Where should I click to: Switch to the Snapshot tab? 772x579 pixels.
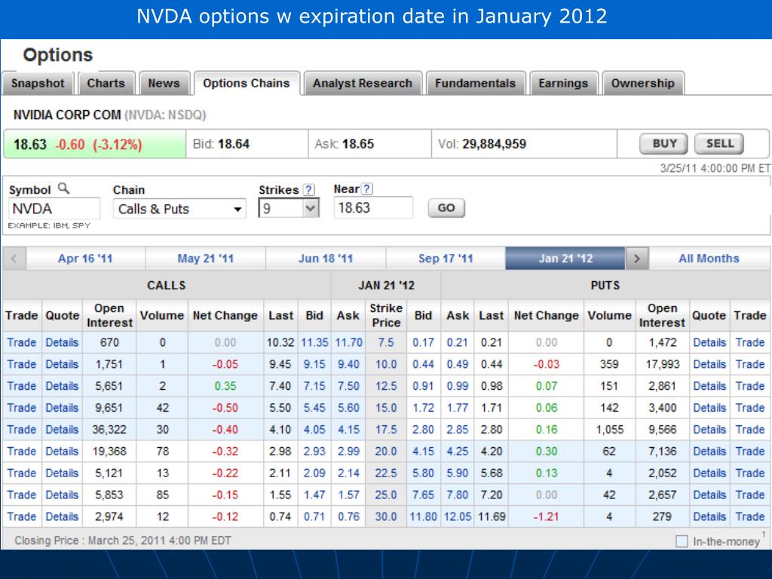(38, 83)
